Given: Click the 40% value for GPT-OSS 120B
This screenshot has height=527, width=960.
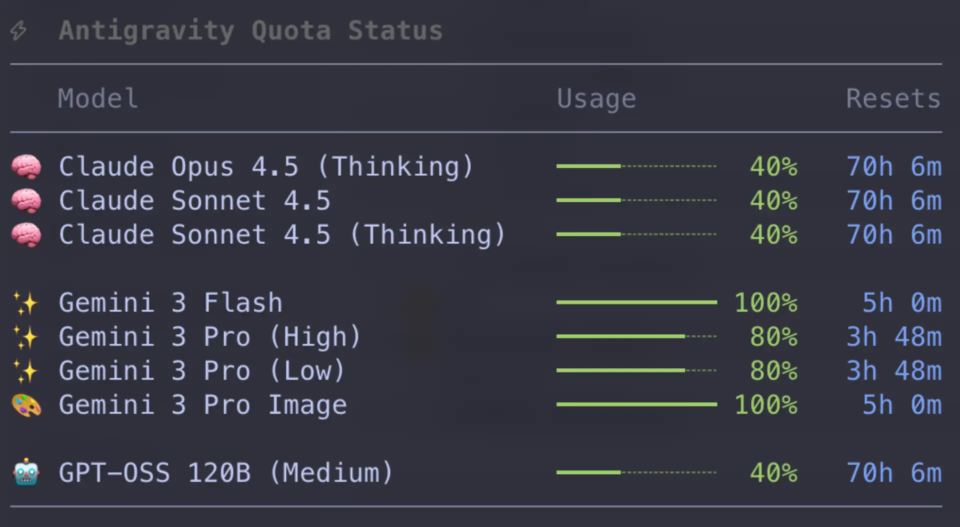Looking at the screenshot, I should point(773,473).
